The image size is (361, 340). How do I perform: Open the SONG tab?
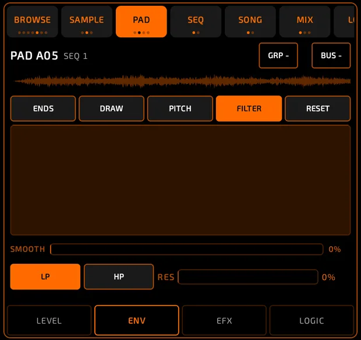pyautogui.click(x=250, y=22)
